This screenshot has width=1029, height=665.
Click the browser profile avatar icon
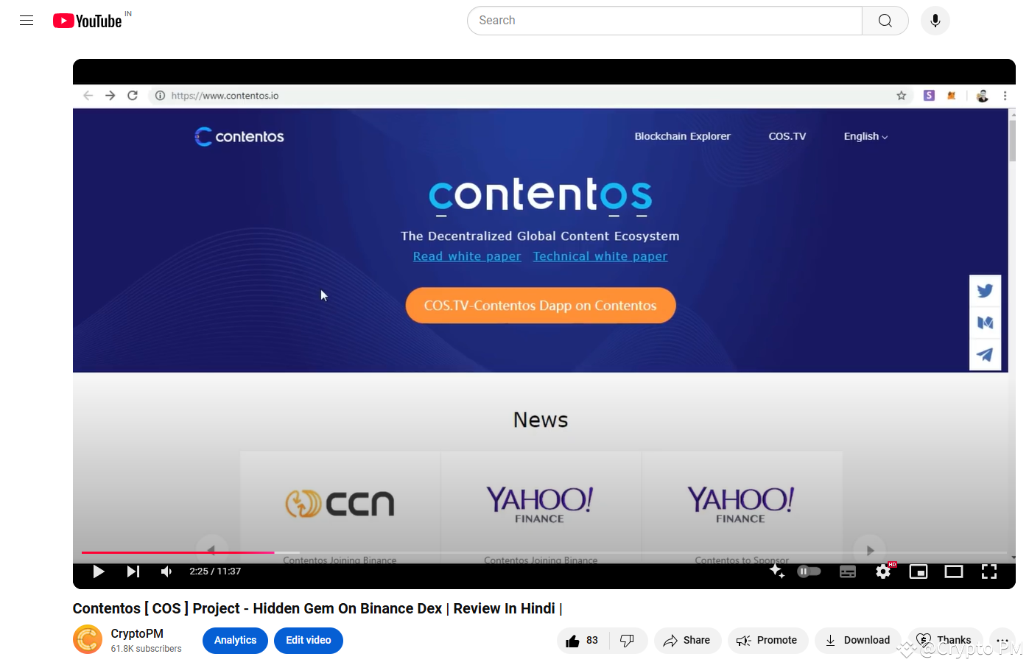(983, 96)
